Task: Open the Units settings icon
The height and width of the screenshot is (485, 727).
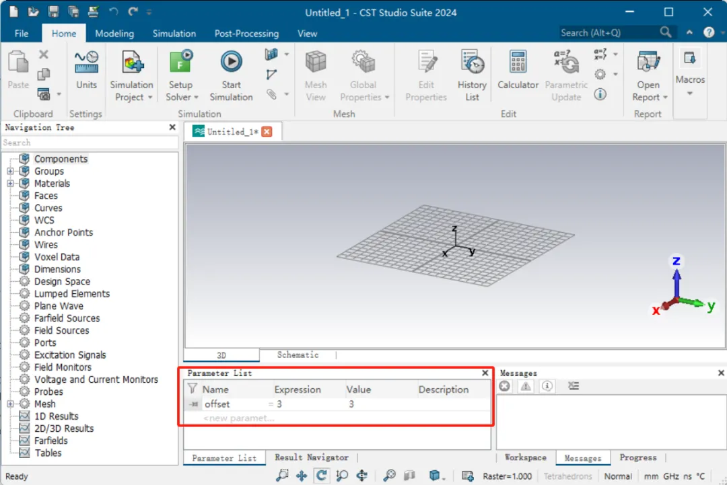Action: tap(86, 63)
